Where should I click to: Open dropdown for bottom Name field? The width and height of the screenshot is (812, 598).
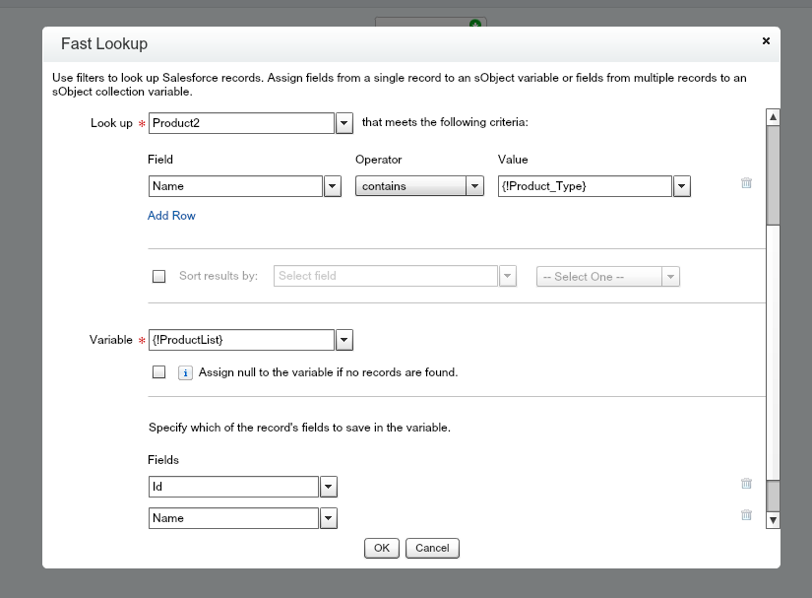click(329, 518)
